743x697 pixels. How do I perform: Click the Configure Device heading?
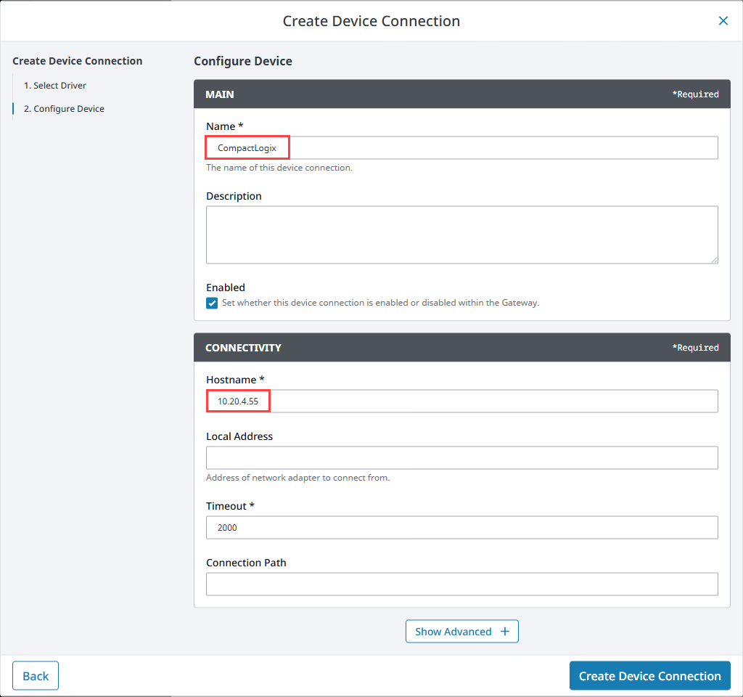click(242, 61)
